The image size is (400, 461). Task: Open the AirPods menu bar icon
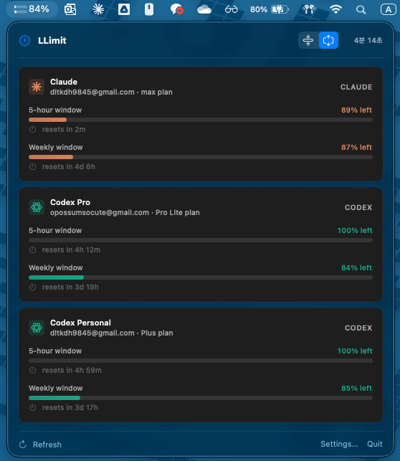coord(309,9)
